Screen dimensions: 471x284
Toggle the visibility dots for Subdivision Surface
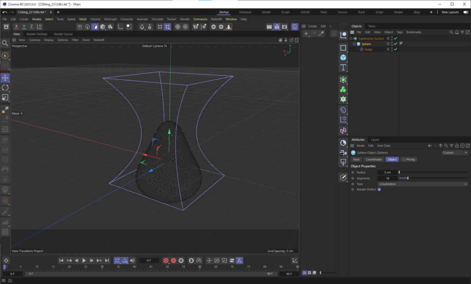pyautogui.click(x=392, y=39)
